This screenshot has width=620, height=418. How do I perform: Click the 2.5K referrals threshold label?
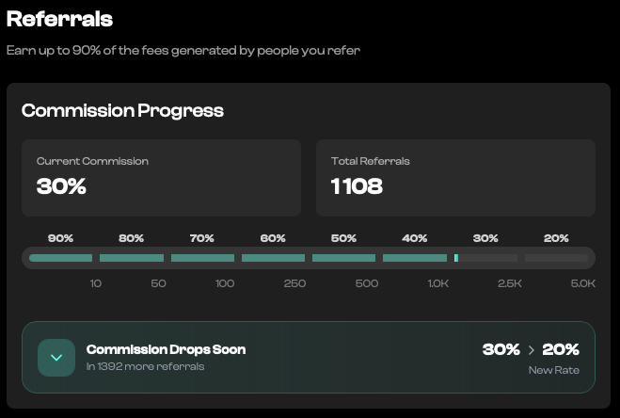[510, 283]
